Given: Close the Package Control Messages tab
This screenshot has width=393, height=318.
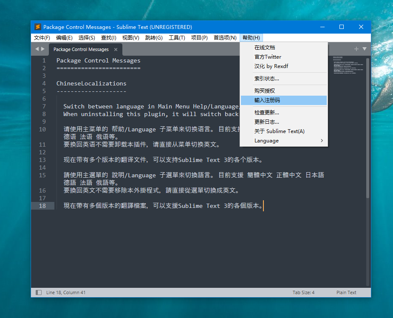Looking at the screenshot, I should point(116,49).
